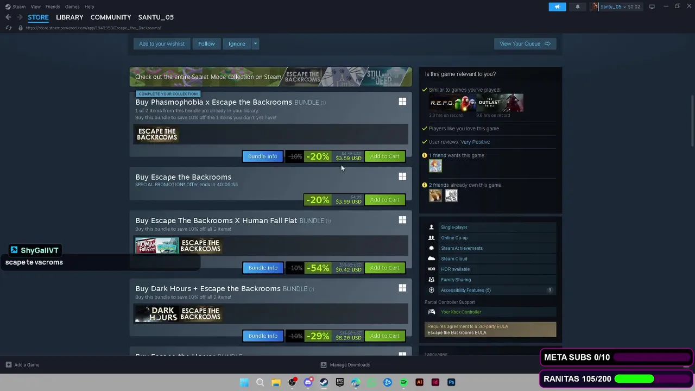The height and width of the screenshot is (391, 695).
Task: Open the Human Fall Flat bundle thumbnail
Action: 157,246
